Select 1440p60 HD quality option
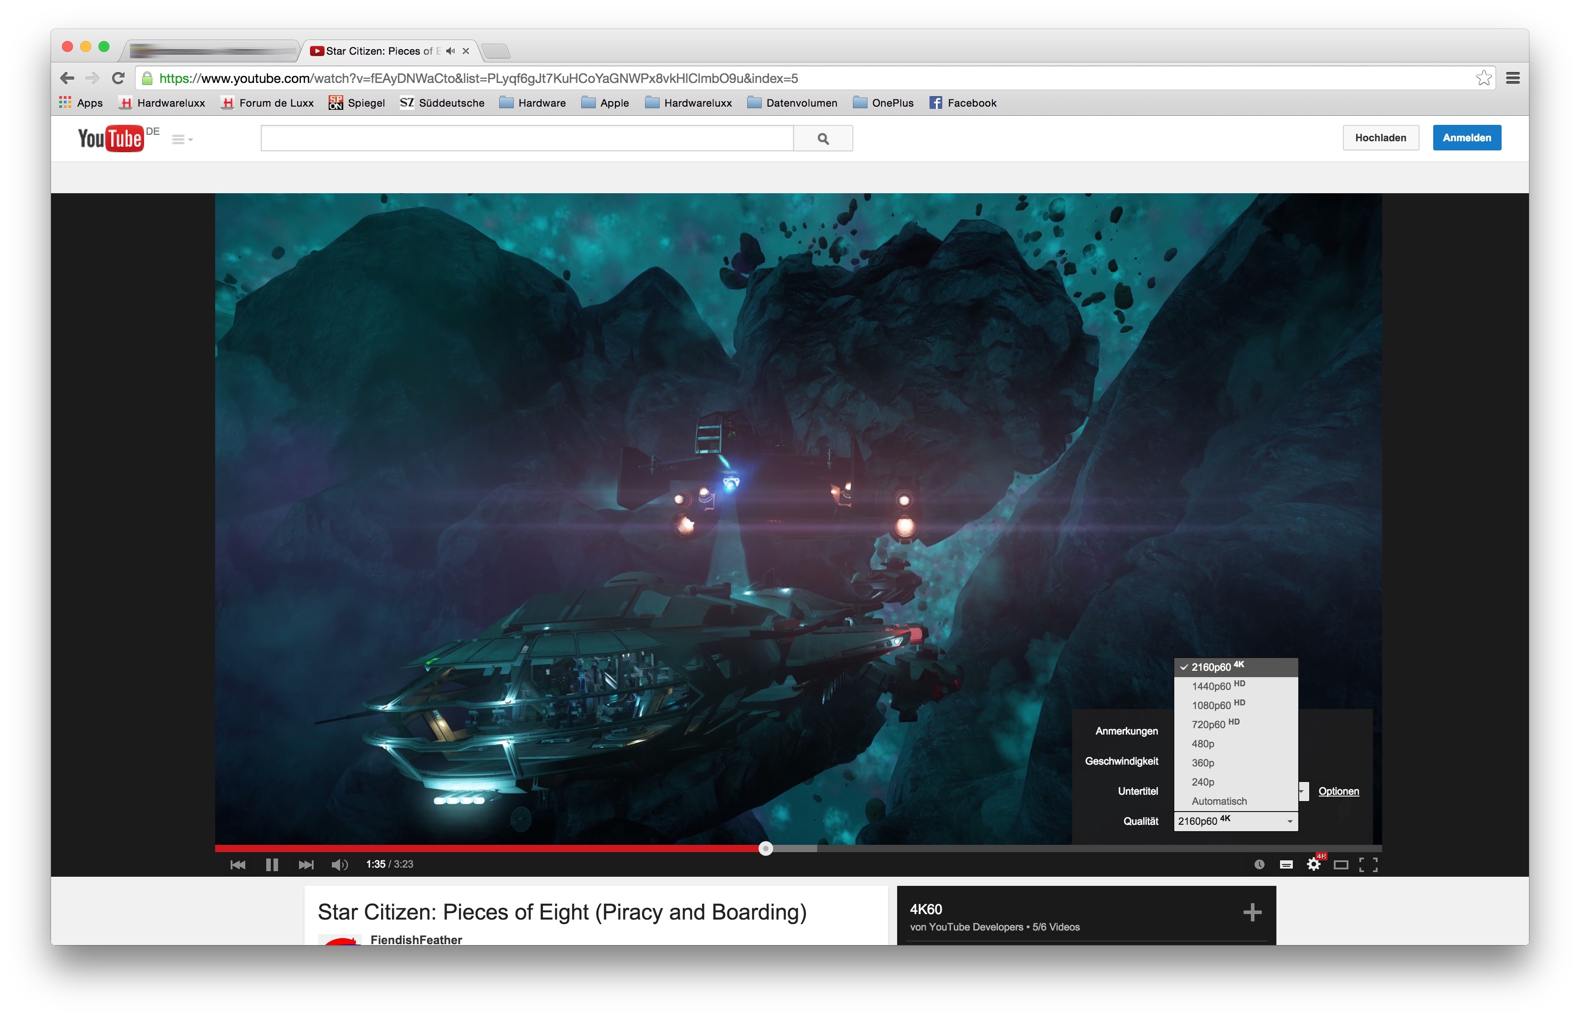The image size is (1580, 1018). (x=1235, y=686)
